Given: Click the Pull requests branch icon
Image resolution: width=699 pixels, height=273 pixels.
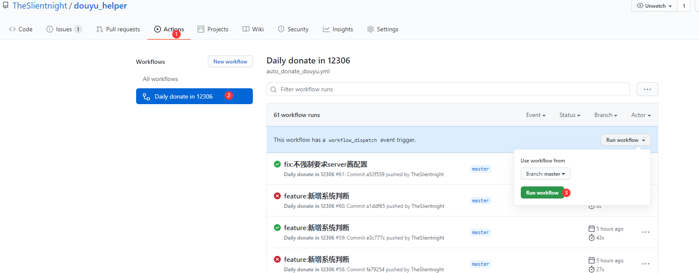Looking at the screenshot, I should click(x=100, y=29).
